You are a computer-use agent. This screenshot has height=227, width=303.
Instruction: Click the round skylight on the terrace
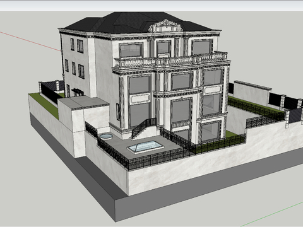(x=106, y=136)
